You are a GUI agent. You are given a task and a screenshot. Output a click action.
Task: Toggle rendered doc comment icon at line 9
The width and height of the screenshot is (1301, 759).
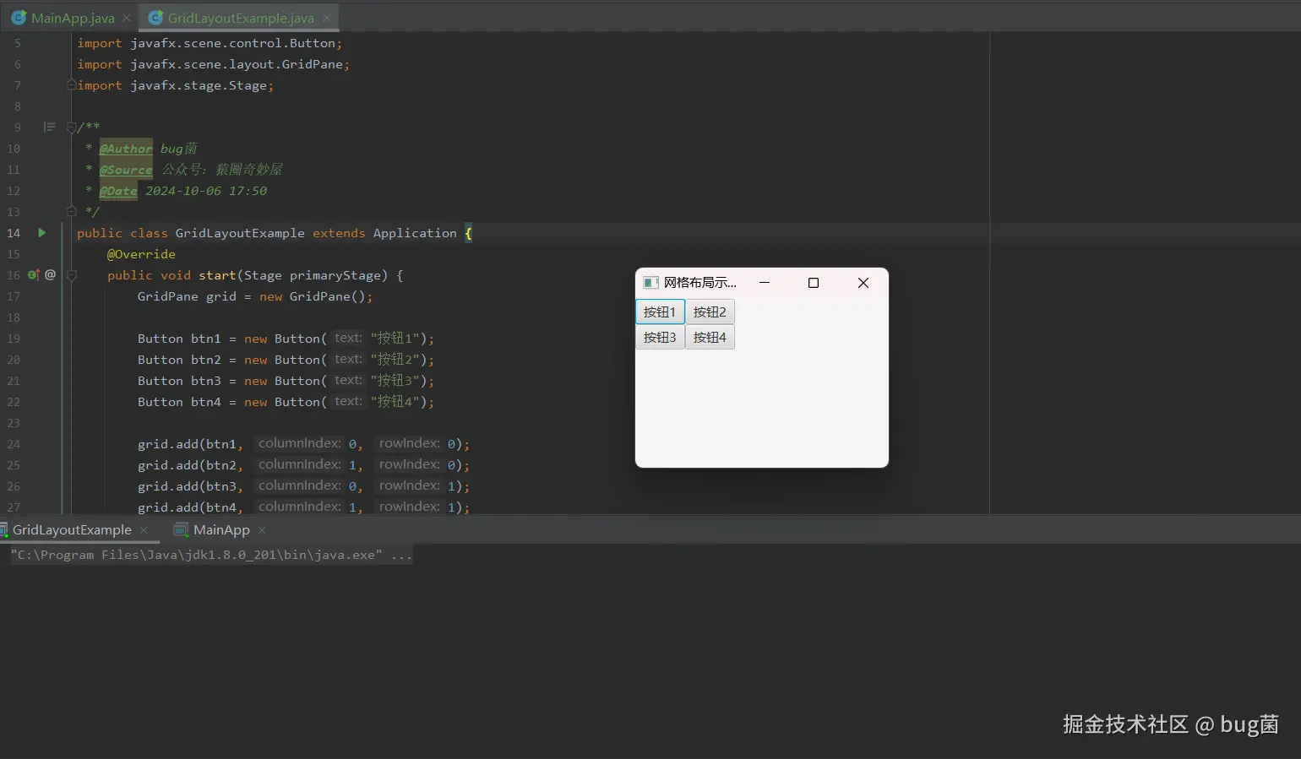(x=50, y=127)
